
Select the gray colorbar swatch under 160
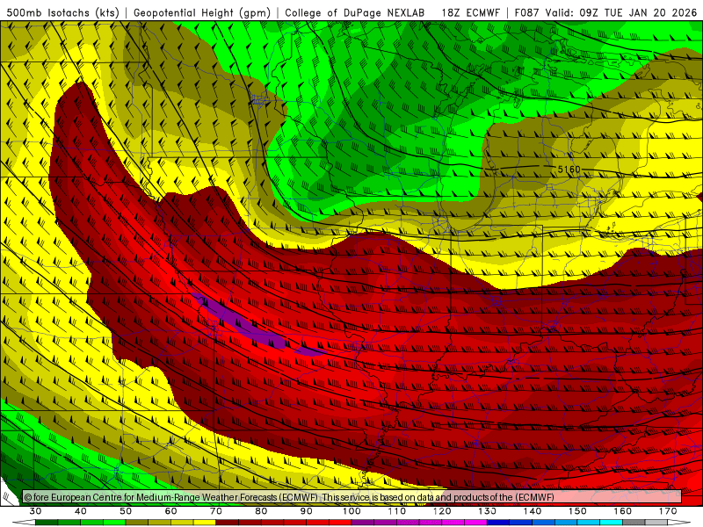634,523
